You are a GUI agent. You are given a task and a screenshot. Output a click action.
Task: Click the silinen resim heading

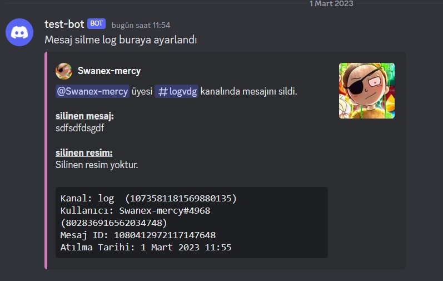84,152
